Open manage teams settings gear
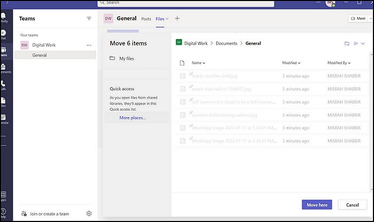The image size is (374, 222). point(89,213)
